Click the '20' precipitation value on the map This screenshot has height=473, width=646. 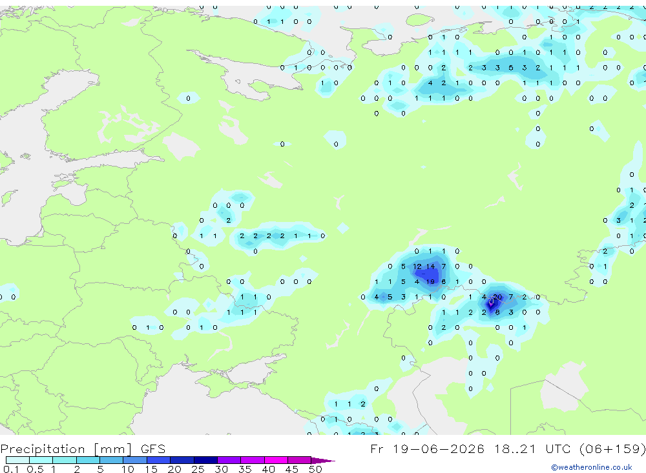point(497,297)
